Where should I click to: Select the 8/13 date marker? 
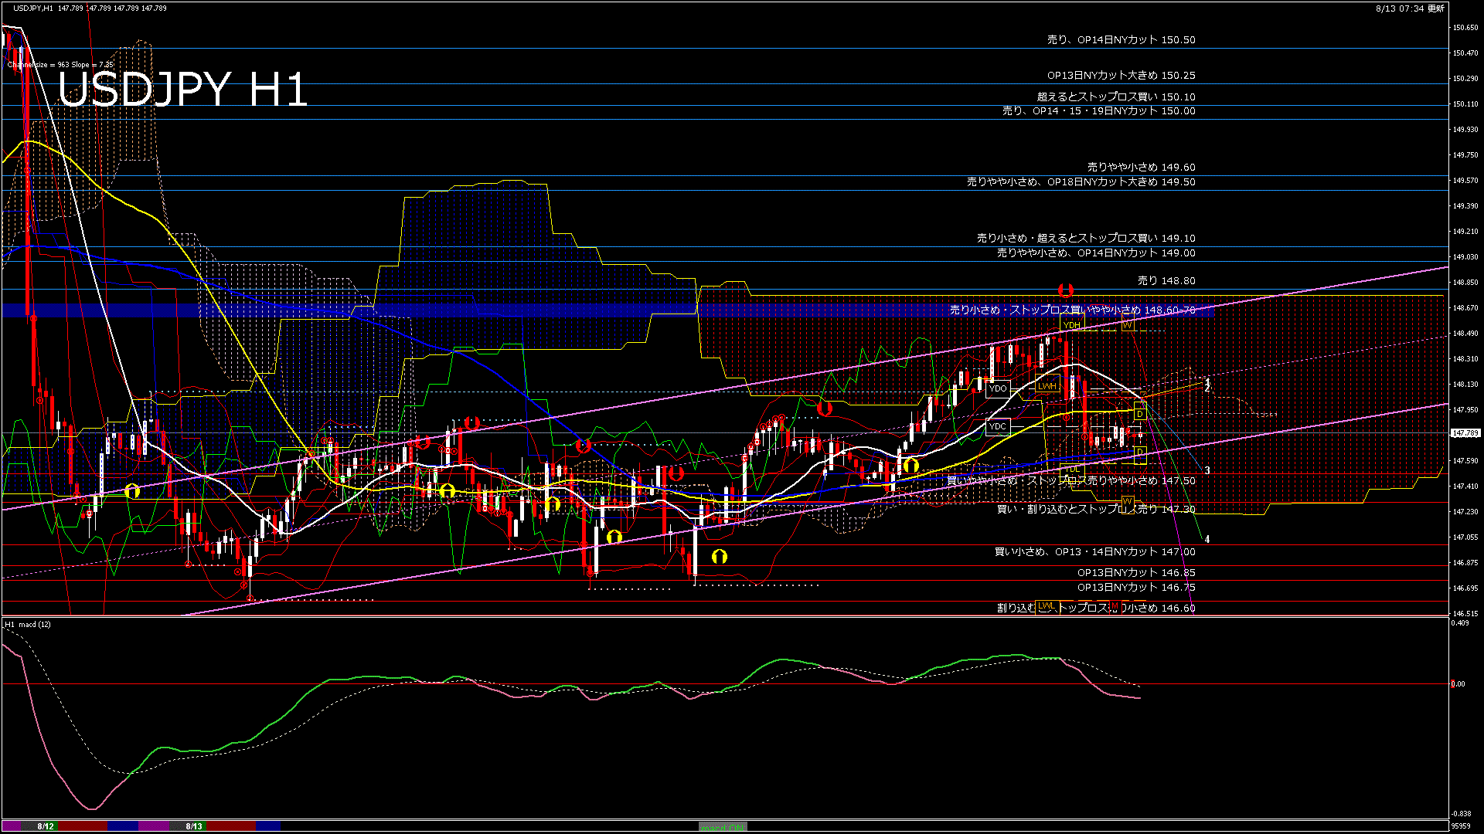click(194, 826)
